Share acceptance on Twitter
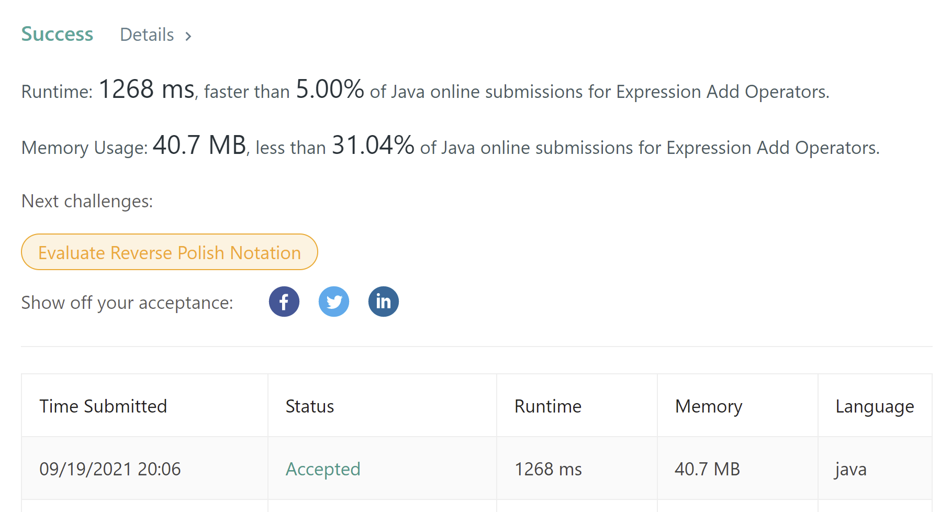The image size is (940, 512). (333, 302)
